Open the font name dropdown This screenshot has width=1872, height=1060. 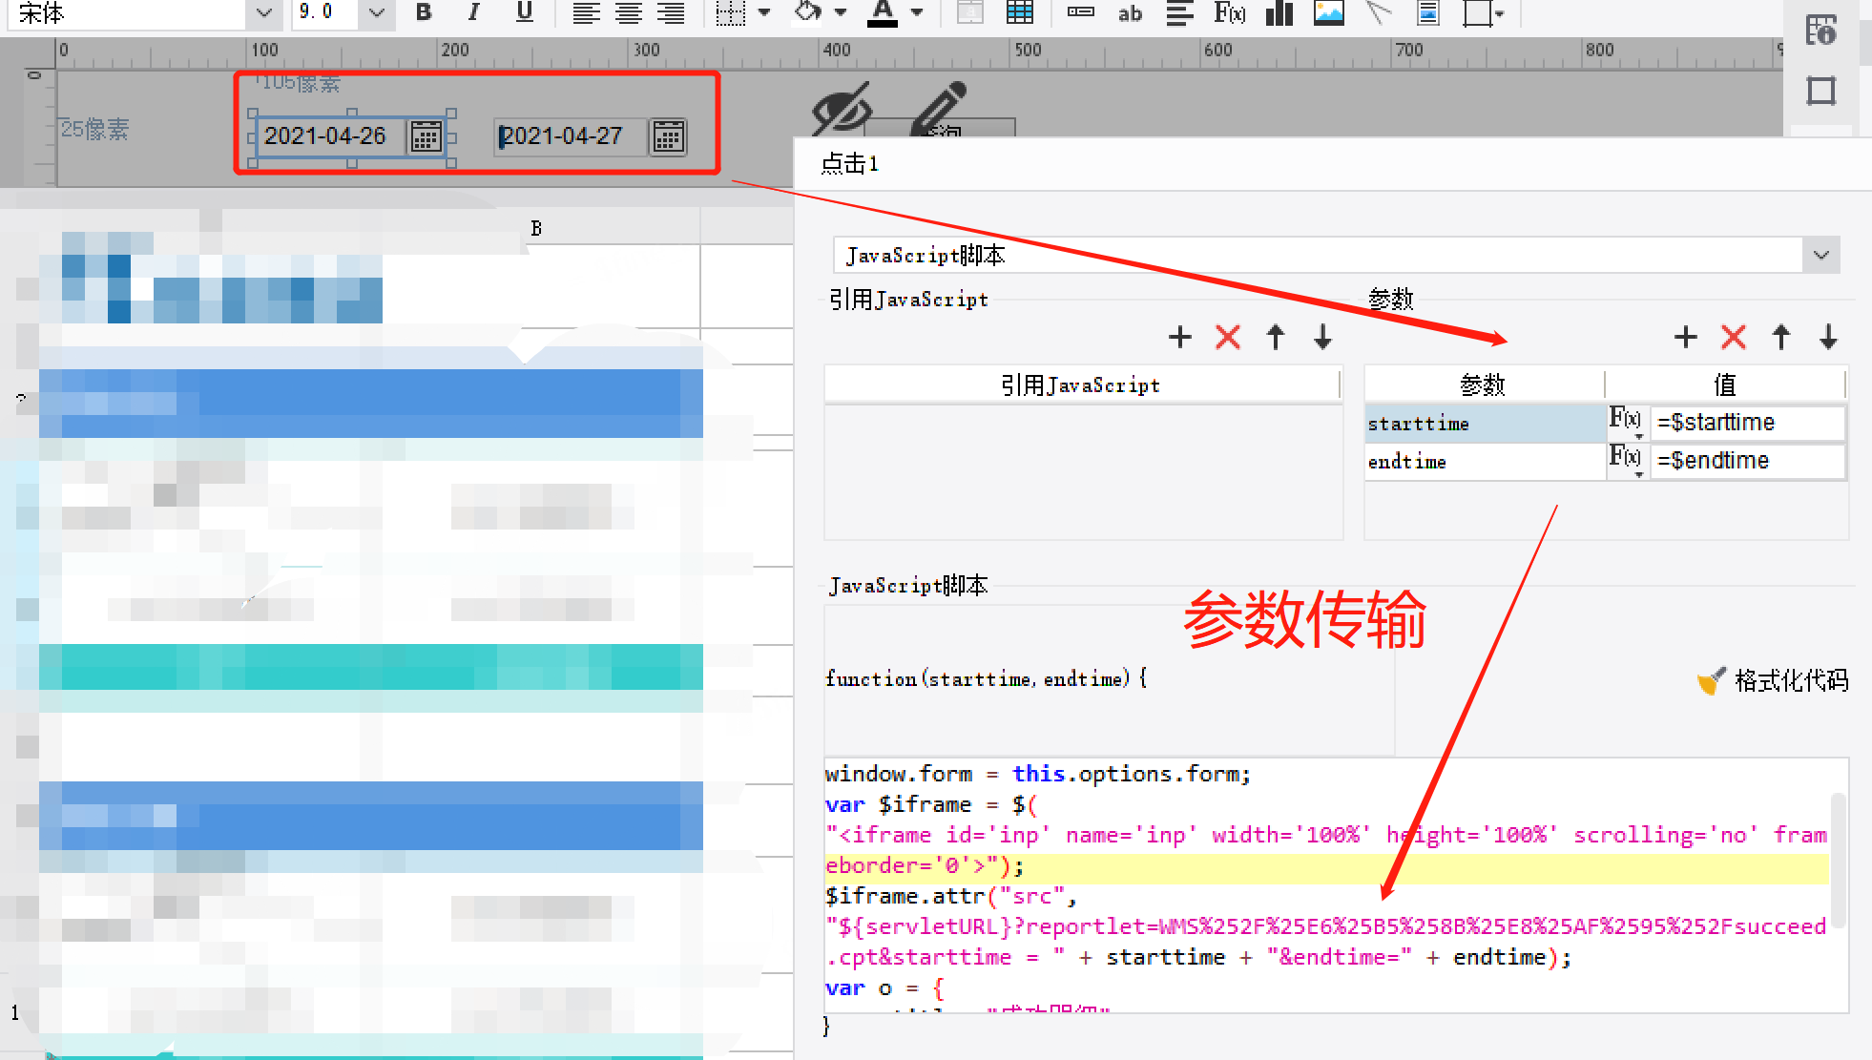(x=264, y=12)
